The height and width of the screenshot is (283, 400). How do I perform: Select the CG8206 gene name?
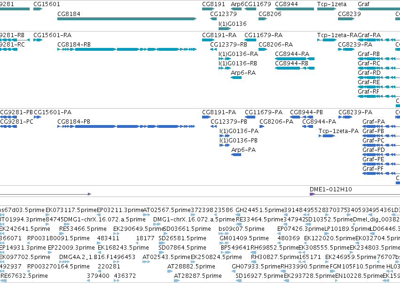coord(270,14)
